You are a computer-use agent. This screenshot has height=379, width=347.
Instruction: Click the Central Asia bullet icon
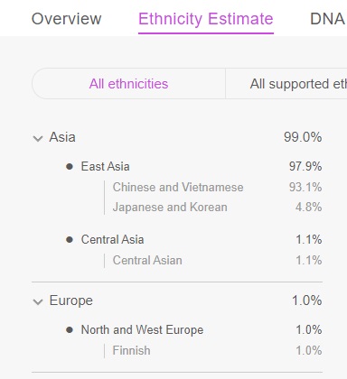tap(70, 240)
